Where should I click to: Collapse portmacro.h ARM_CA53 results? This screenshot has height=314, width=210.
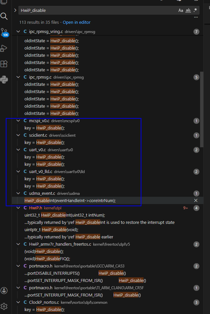(x=18, y=266)
